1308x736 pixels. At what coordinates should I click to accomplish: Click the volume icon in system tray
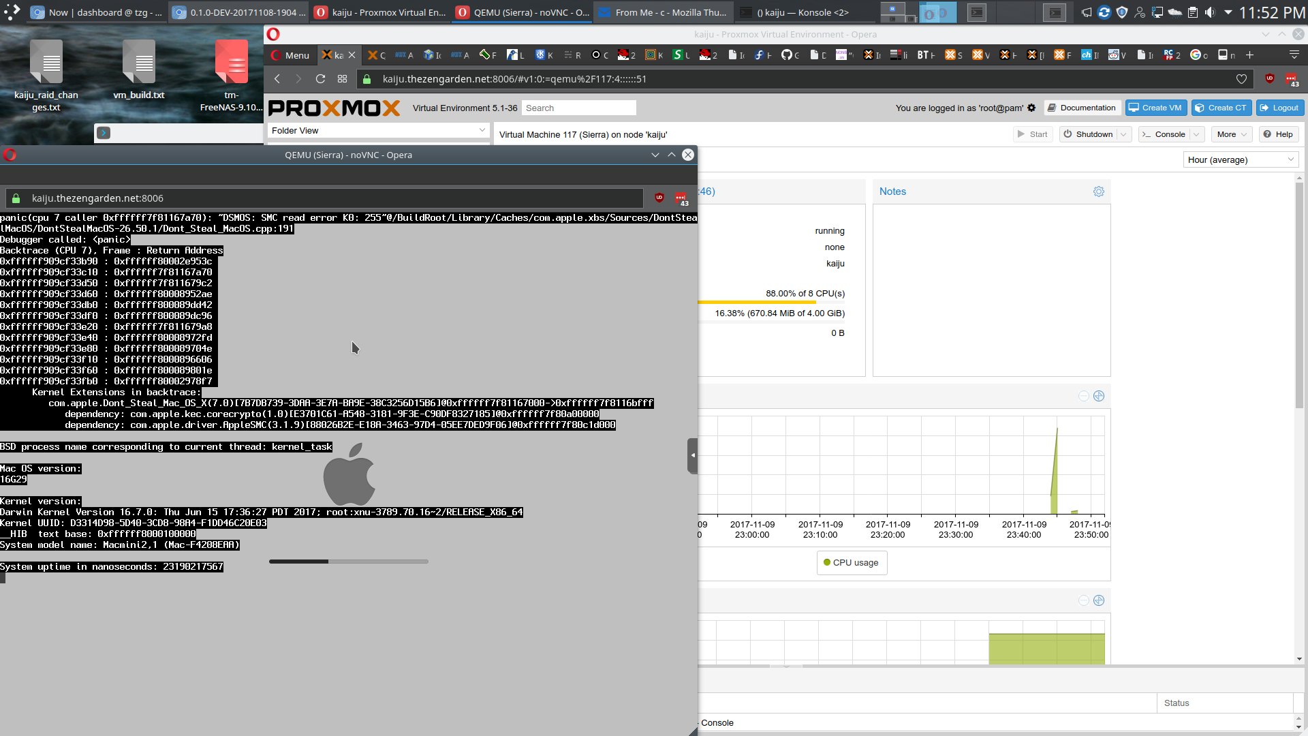1210,12
